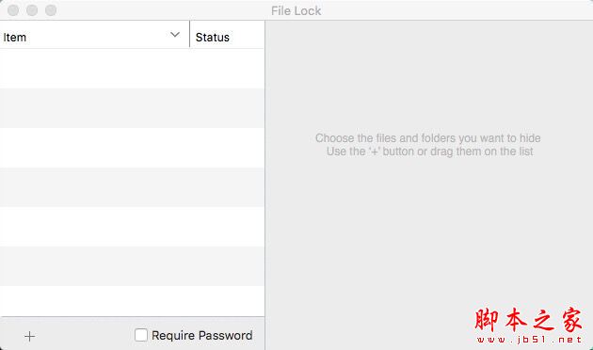The image size is (593, 350).
Task: Click the red Chinese watermark logo
Action: pos(528,320)
